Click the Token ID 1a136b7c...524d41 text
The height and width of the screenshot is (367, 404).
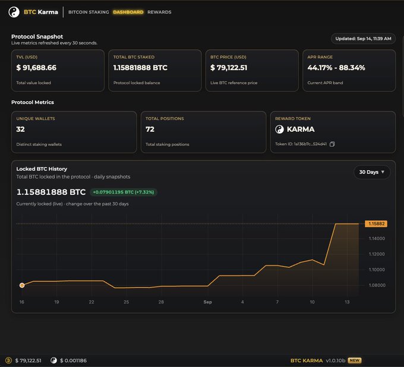pos(301,144)
